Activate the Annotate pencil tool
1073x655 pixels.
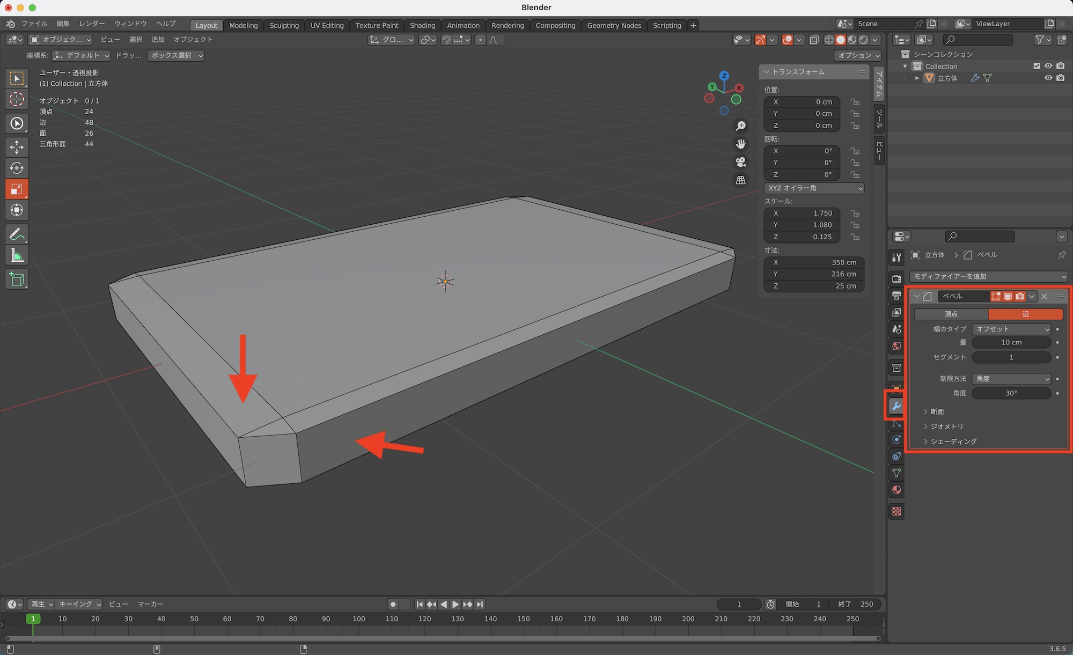17,234
